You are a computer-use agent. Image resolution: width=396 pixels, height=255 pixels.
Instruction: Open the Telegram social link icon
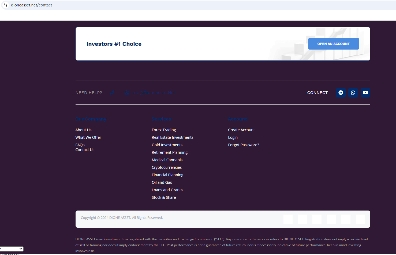341,93
